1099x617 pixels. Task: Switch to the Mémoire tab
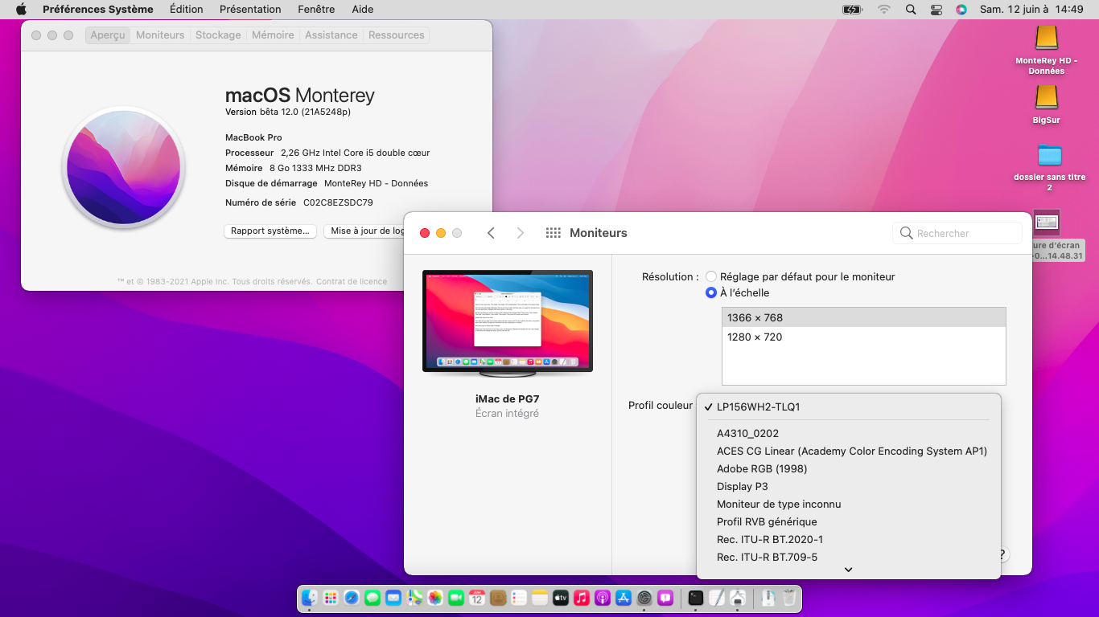click(x=273, y=35)
